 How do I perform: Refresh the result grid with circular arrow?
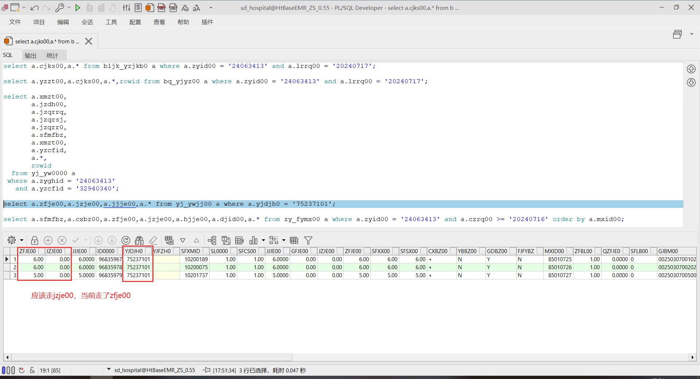[126, 240]
